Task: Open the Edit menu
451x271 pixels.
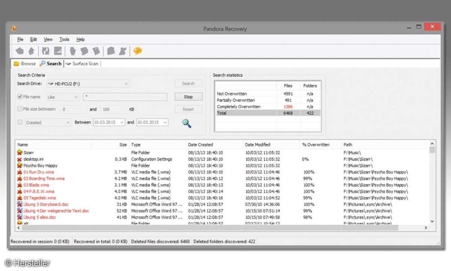Action: (33, 40)
